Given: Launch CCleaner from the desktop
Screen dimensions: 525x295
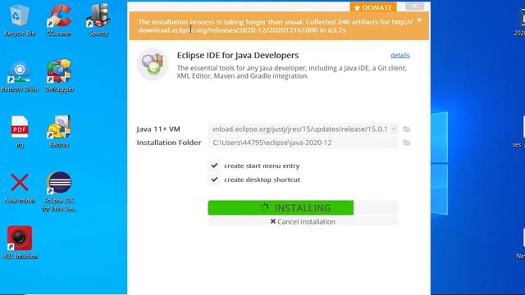Looking at the screenshot, I should pos(59,20).
